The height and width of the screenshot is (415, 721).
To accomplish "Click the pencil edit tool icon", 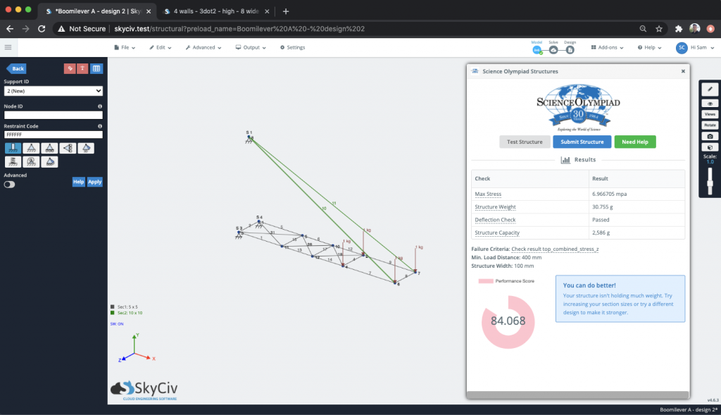I will pyautogui.click(x=710, y=89).
